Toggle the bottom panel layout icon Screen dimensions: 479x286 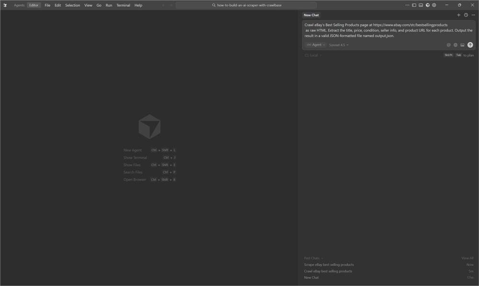[x=421, y=5]
